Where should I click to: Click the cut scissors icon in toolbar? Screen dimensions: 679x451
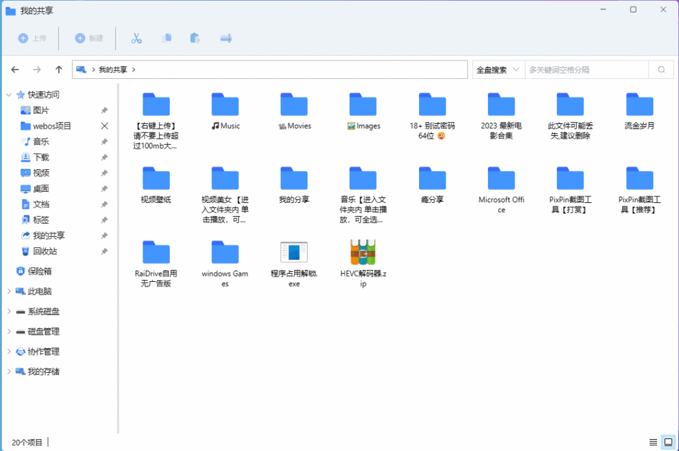137,38
